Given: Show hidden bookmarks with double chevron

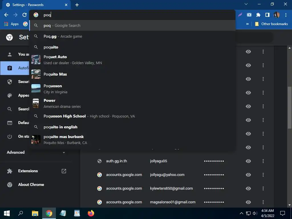Looking at the screenshot, I should coord(247,24).
